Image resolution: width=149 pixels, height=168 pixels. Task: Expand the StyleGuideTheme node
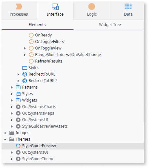pos(12,159)
